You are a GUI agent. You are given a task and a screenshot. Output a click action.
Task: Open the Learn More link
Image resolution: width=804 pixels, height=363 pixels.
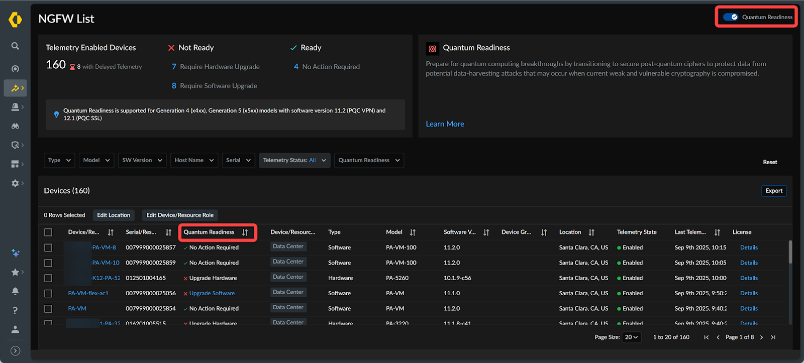(x=445, y=124)
